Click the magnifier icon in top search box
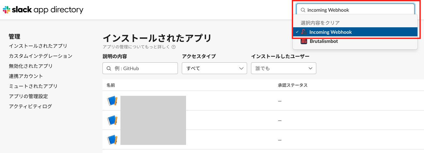This screenshot has width=424, height=153. pyautogui.click(x=303, y=10)
